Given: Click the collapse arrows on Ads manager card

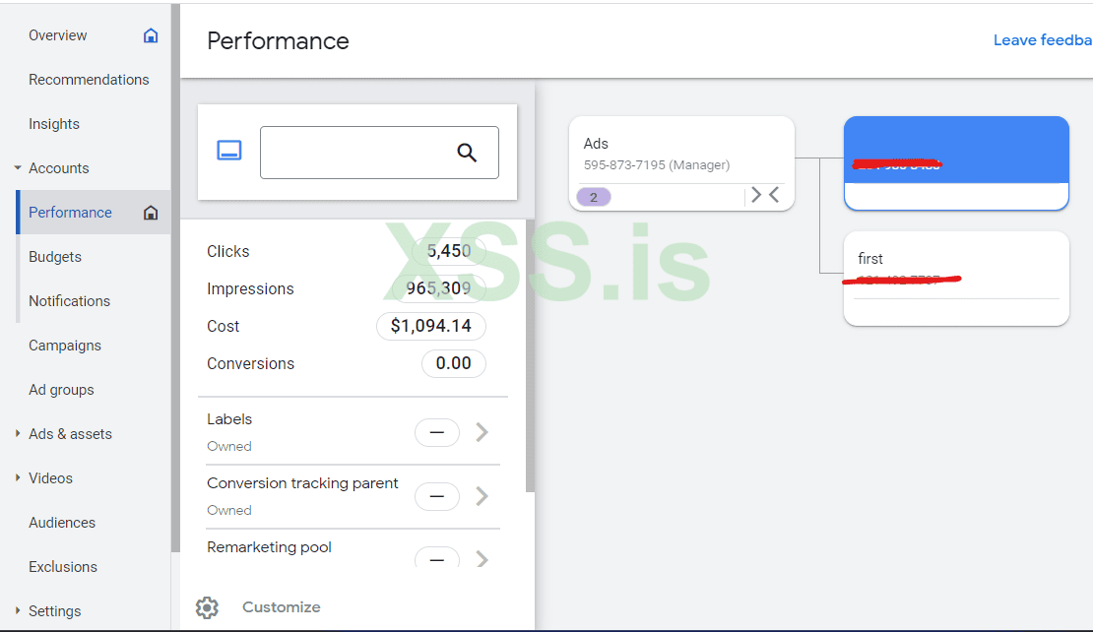Looking at the screenshot, I should (x=765, y=195).
